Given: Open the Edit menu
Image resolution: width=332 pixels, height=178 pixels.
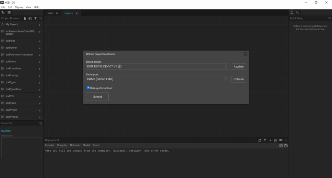Looking at the screenshot, I should click(x=10, y=7).
